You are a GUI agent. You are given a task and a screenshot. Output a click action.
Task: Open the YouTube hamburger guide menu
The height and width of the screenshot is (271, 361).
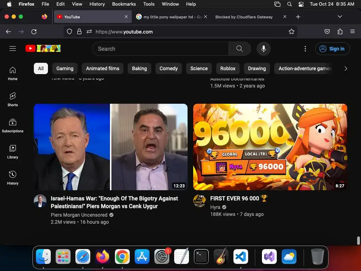tap(13, 49)
